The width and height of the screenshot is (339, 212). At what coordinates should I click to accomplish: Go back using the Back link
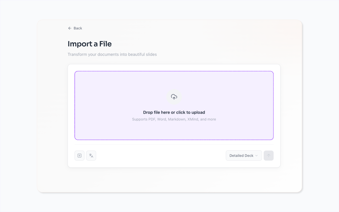coord(78,28)
